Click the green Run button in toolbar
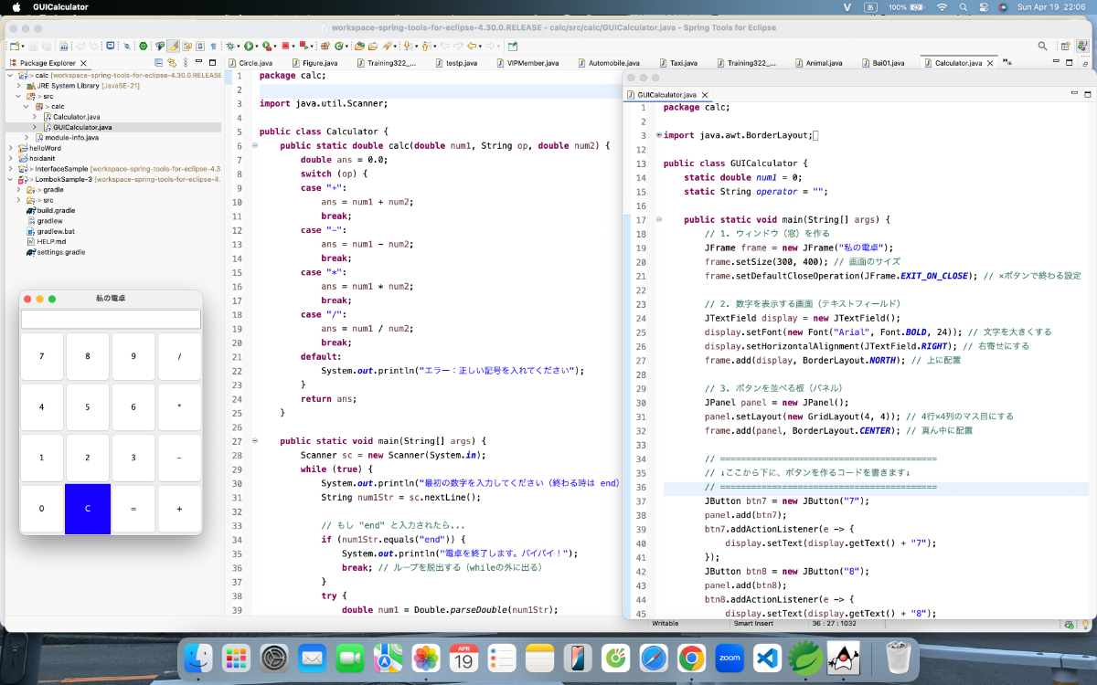The width and height of the screenshot is (1097, 685). [247, 46]
